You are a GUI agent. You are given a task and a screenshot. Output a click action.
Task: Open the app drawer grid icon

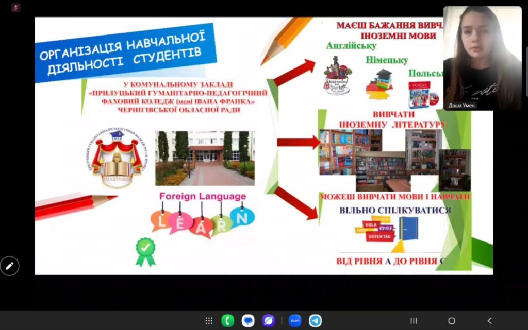click(209, 321)
